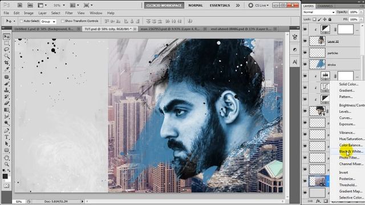Select the Move tool
Image resolution: width=365 pixels, height=205 pixels.
point(6,36)
